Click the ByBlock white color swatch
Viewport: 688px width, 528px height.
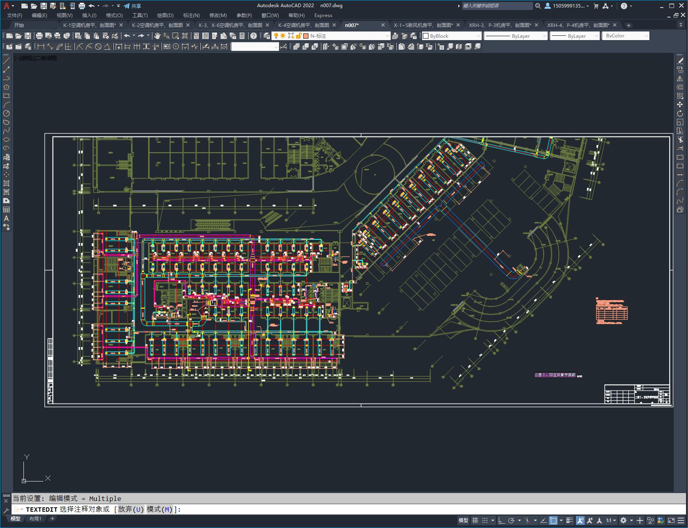(426, 36)
